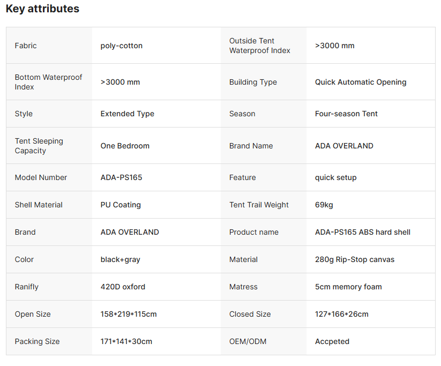
Task: Click the Key attributes heading
Action: click(x=42, y=9)
